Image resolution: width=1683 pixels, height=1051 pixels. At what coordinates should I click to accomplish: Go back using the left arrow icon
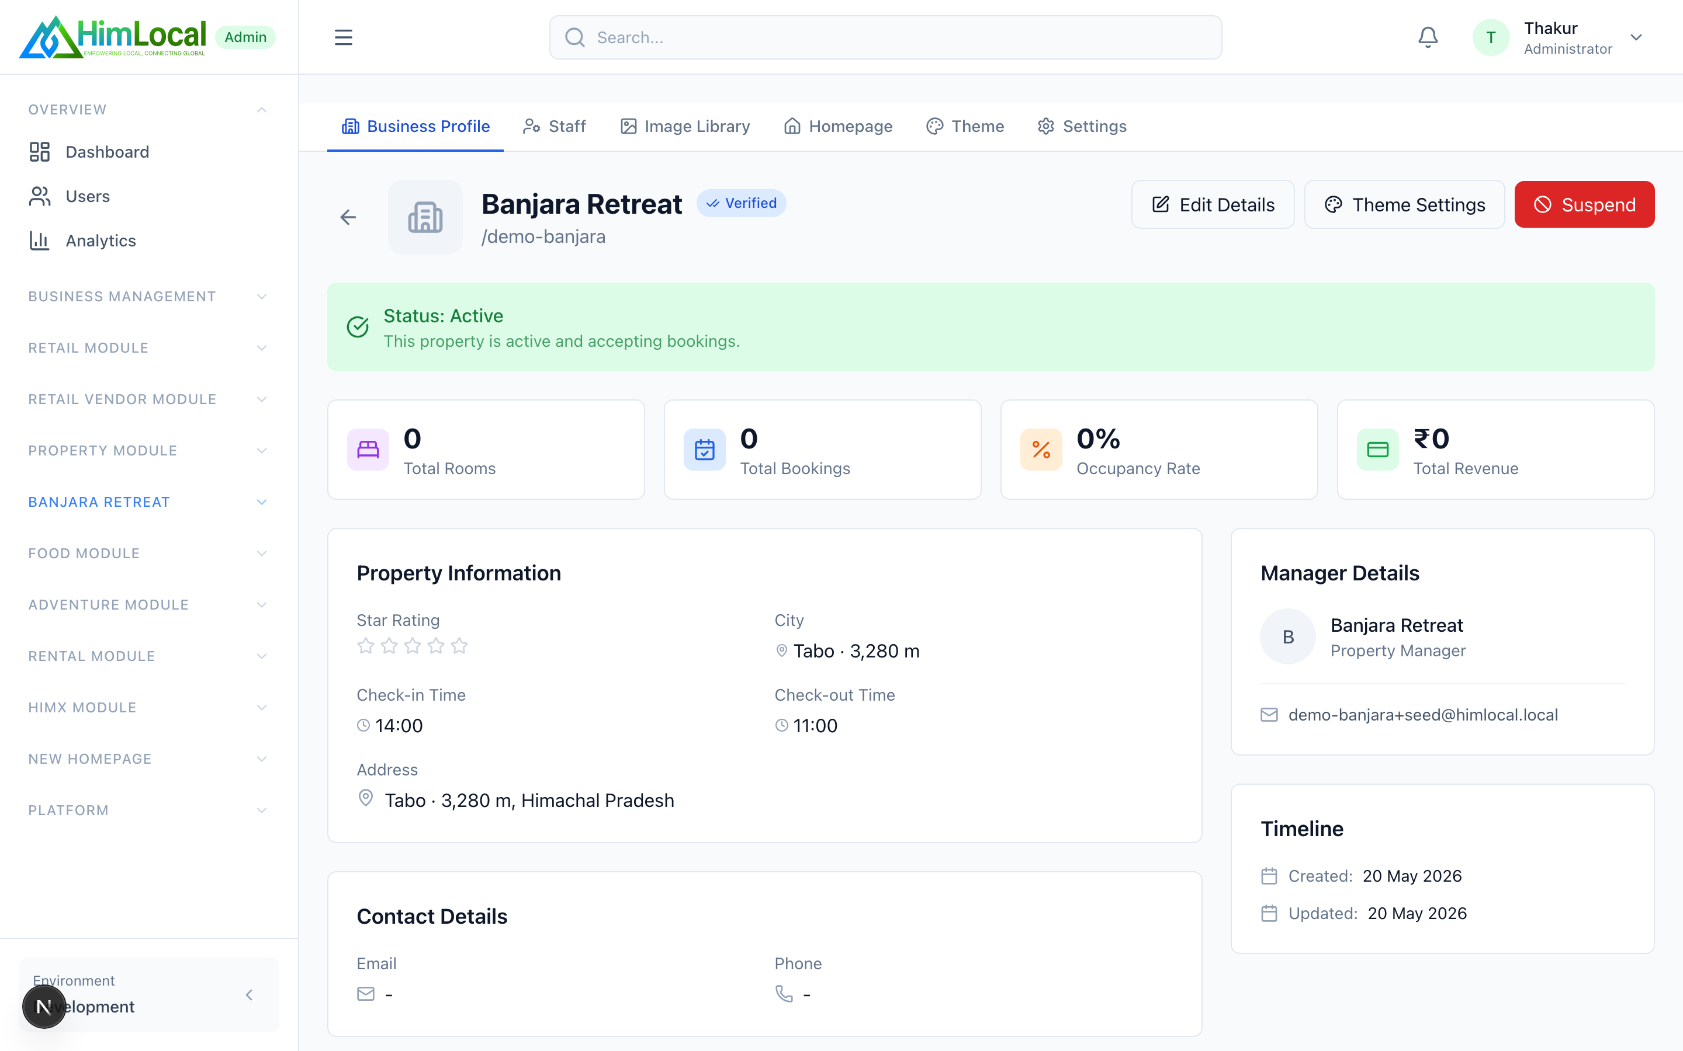348,218
